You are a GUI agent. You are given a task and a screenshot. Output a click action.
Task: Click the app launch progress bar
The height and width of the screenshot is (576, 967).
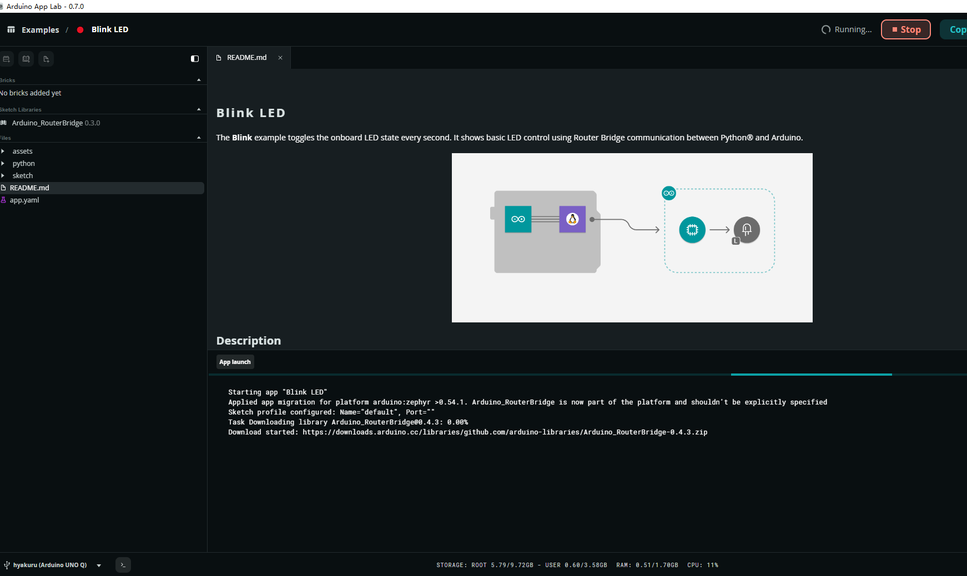[588, 375]
